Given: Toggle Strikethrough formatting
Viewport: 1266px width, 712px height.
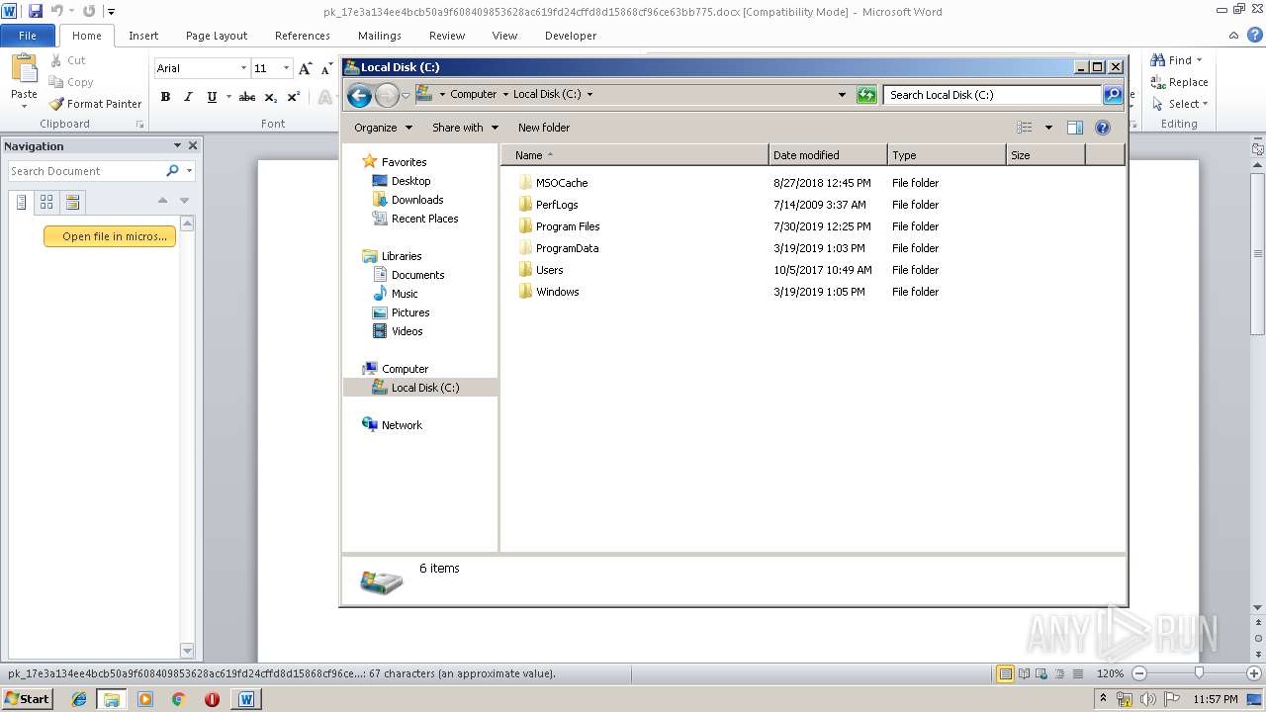Looking at the screenshot, I should (x=247, y=97).
